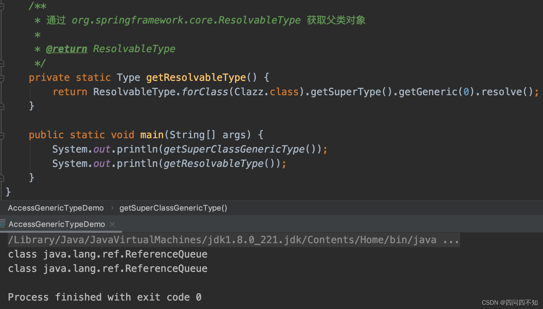Close the AccessGenericTypeDemo run tab
The height and width of the screenshot is (309, 543).
coord(112,224)
